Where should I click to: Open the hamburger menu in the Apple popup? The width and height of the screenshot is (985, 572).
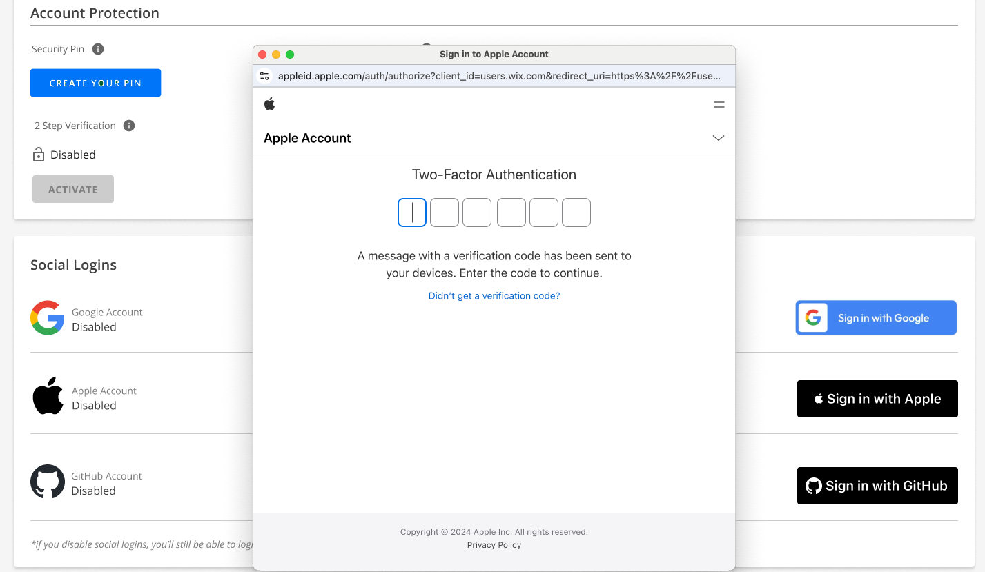pos(719,104)
